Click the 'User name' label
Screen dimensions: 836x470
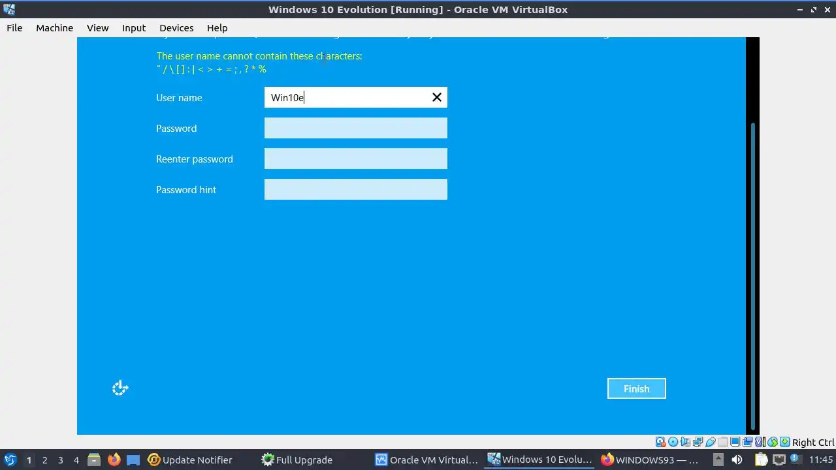tap(179, 98)
